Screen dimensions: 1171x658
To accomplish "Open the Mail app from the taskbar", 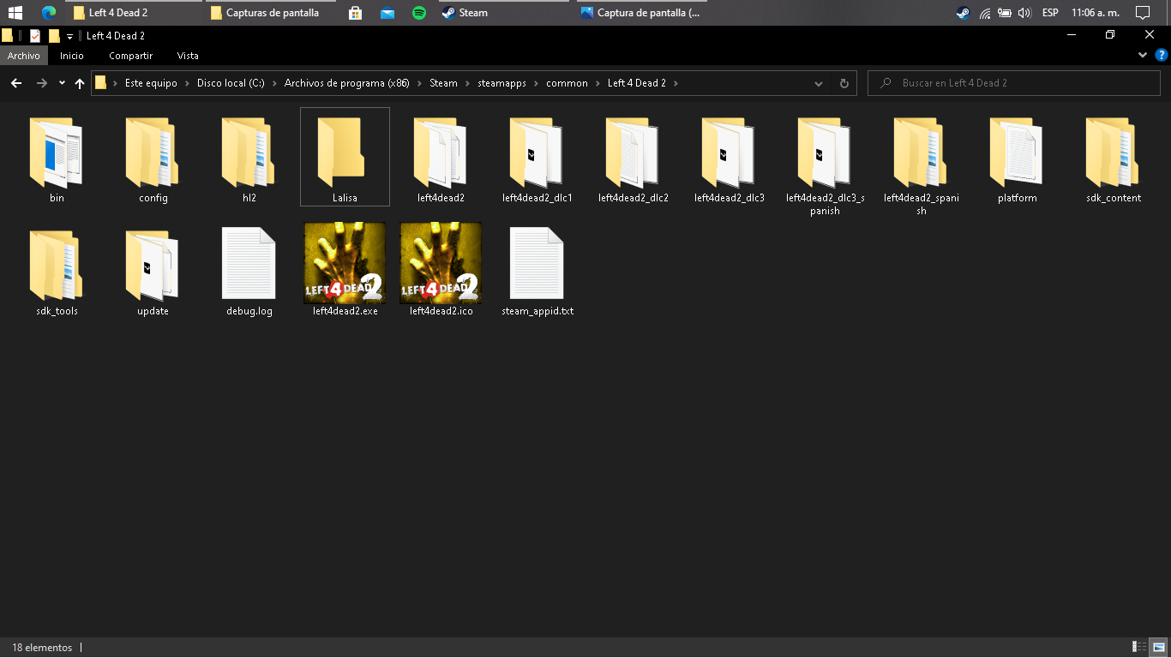I will [x=387, y=13].
